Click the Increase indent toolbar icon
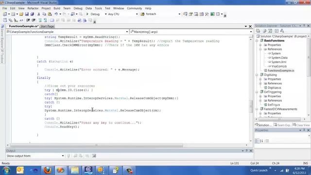Image resolution: width=311 pixels, height=175 pixels. (x=34, y=20)
